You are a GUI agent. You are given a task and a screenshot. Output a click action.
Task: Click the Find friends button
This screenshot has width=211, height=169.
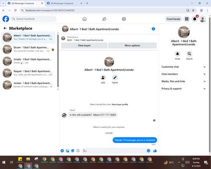tap(173, 19)
